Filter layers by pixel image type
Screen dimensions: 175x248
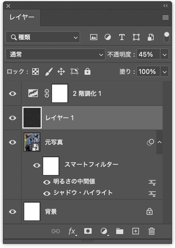(x=94, y=37)
